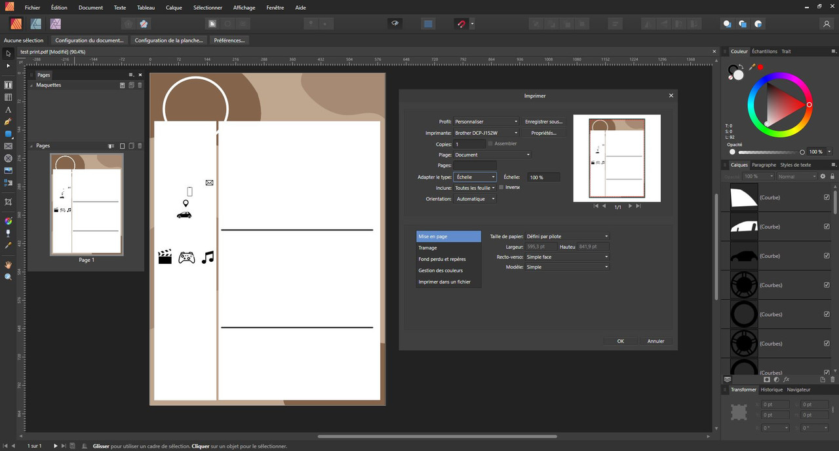Open the Calque menu
This screenshot has height=451, width=839.
point(174,7)
